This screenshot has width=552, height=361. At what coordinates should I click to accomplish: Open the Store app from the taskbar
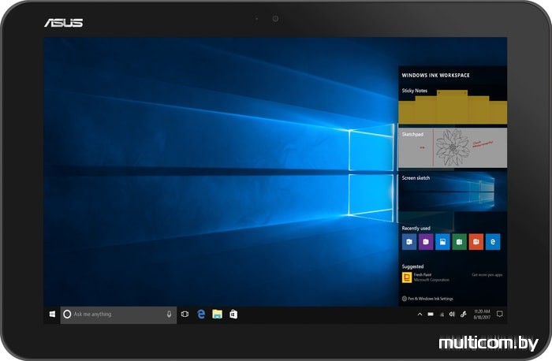tap(233, 314)
